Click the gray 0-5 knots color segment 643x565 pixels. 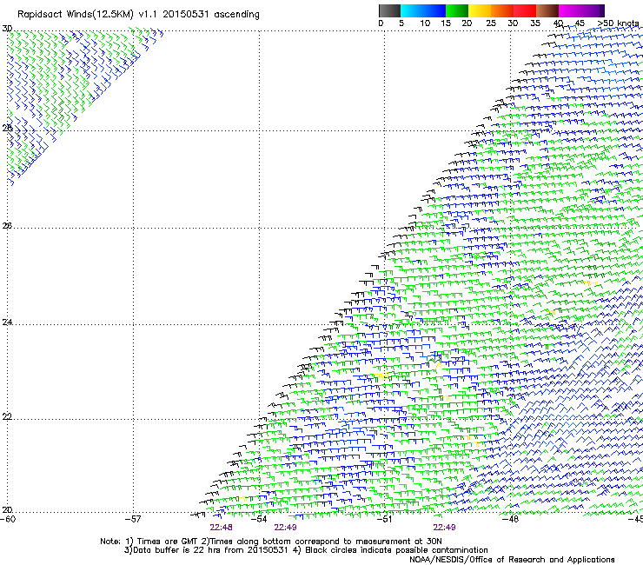pos(389,10)
